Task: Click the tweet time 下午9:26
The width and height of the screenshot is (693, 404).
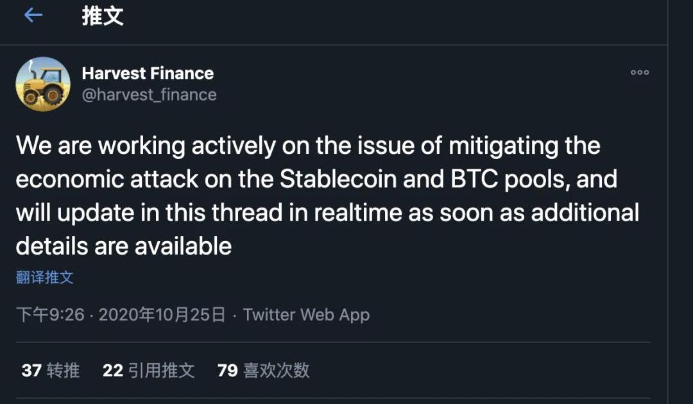Action: click(50, 315)
